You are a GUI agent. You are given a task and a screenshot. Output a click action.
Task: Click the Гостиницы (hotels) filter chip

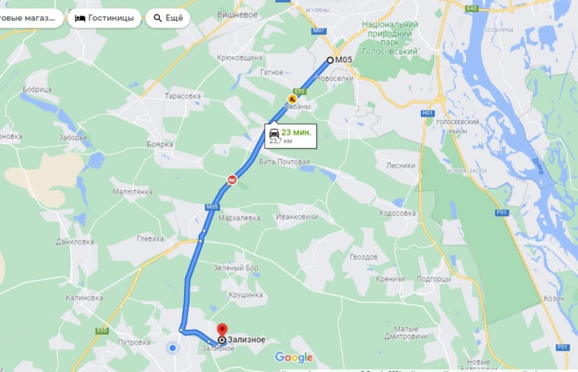105,18
